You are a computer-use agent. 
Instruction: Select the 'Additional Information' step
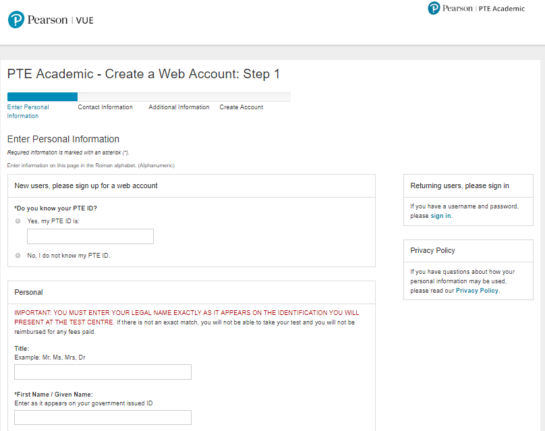click(x=179, y=107)
